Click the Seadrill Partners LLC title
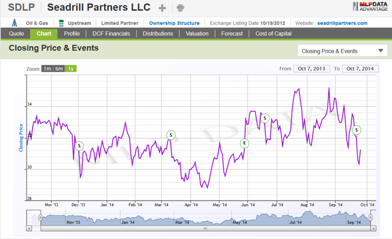This screenshot has height=239, width=392. [99, 7]
